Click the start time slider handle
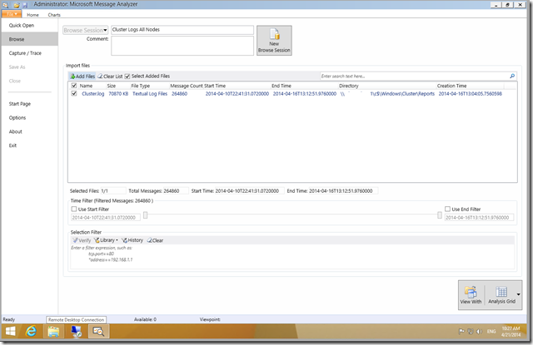 145,215
